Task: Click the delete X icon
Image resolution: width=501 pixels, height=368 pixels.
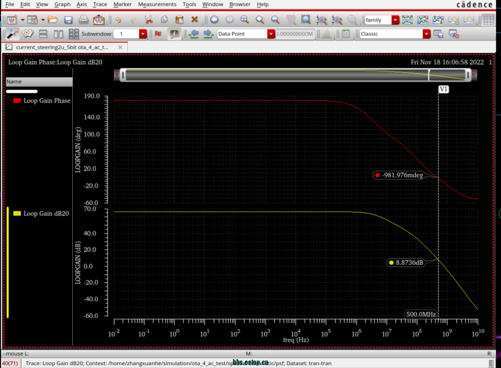Action: pos(195,20)
